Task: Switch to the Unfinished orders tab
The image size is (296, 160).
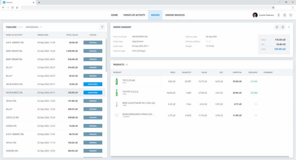Action: (33, 27)
